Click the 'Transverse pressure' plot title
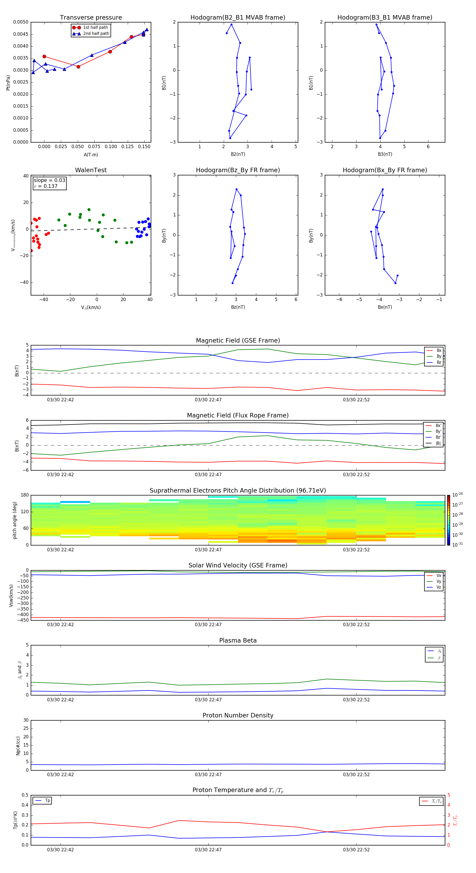Screen dimensions: 476x873 coord(91,18)
